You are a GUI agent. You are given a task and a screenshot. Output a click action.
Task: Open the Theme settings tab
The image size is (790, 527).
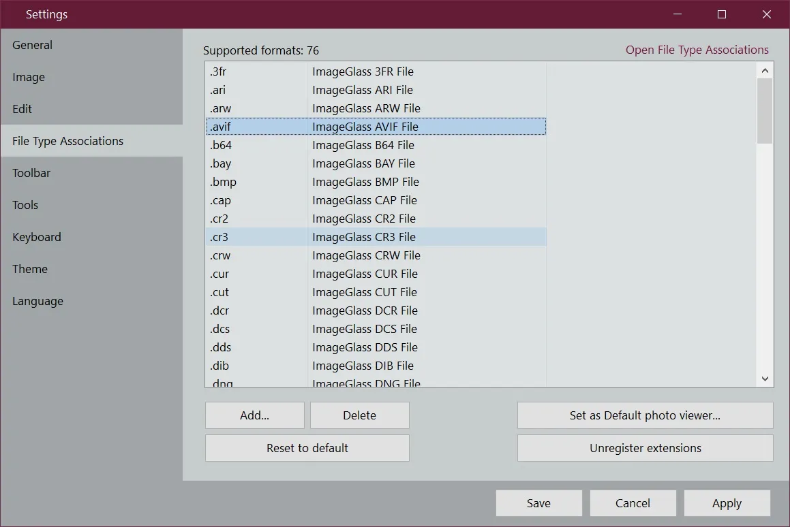91,269
